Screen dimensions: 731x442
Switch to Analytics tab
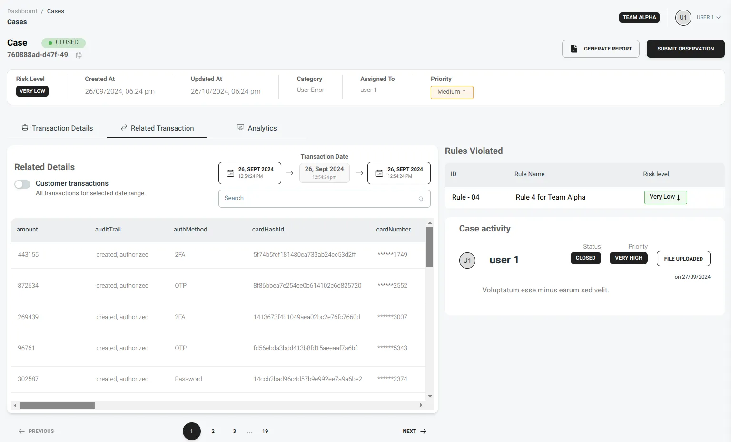coord(257,128)
